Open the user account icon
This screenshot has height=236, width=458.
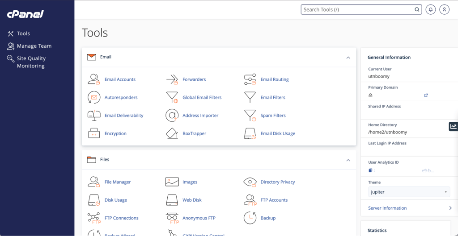(444, 10)
